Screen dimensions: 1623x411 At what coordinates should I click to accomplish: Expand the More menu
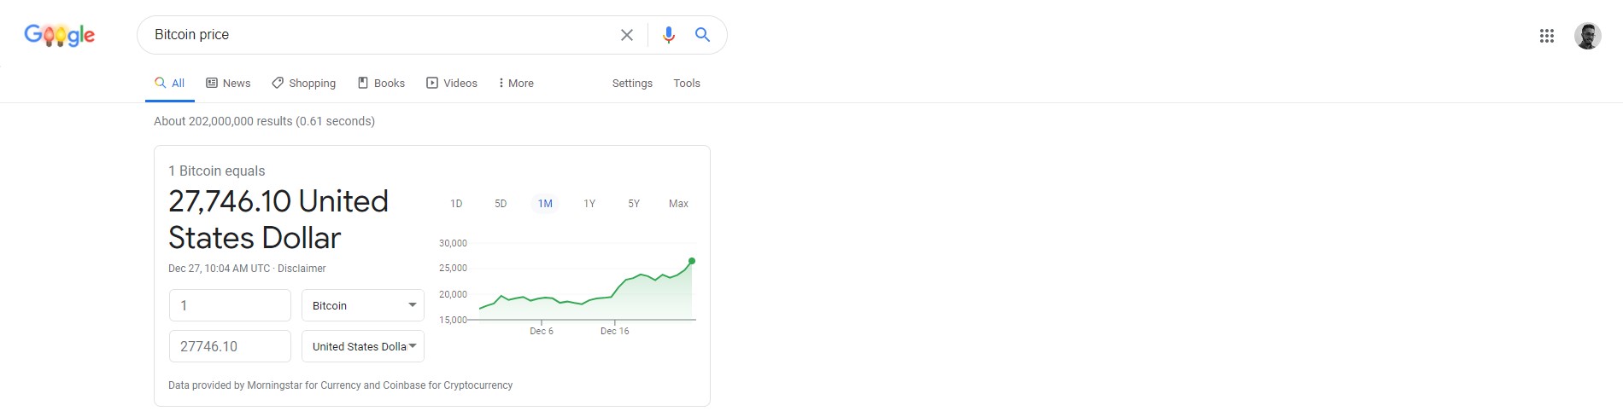click(516, 83)
